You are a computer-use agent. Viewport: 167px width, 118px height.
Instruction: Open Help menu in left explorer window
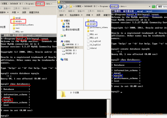coord(26,8)
